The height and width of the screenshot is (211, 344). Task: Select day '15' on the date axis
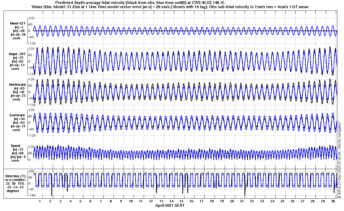point(181,201)
